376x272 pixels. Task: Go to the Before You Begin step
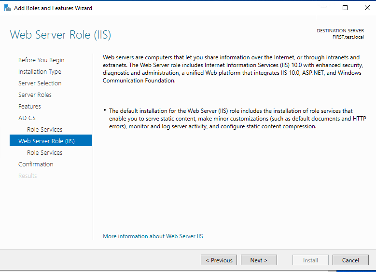click(x=41, y=60)
